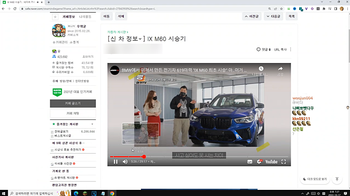Click the scroll-to-top arrow button
The width and height of the screenshot is (350, 196).
pyautogui.click(x=337, y=179)
